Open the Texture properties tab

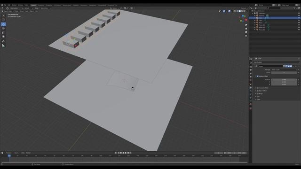(x=251, y=108)
